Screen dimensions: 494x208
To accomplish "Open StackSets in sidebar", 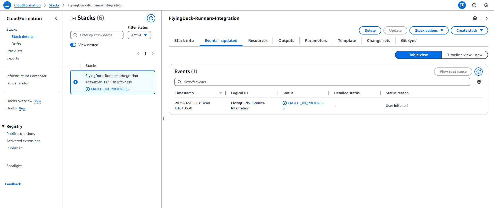I will 14,51.
